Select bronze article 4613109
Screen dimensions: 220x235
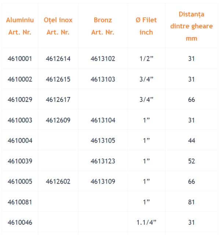tap(103, 182)
